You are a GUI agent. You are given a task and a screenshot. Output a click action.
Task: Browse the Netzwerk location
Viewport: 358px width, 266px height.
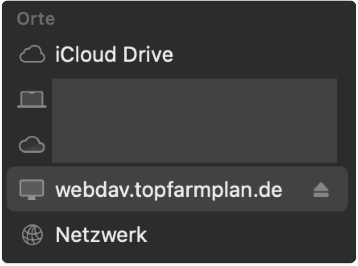101,235
